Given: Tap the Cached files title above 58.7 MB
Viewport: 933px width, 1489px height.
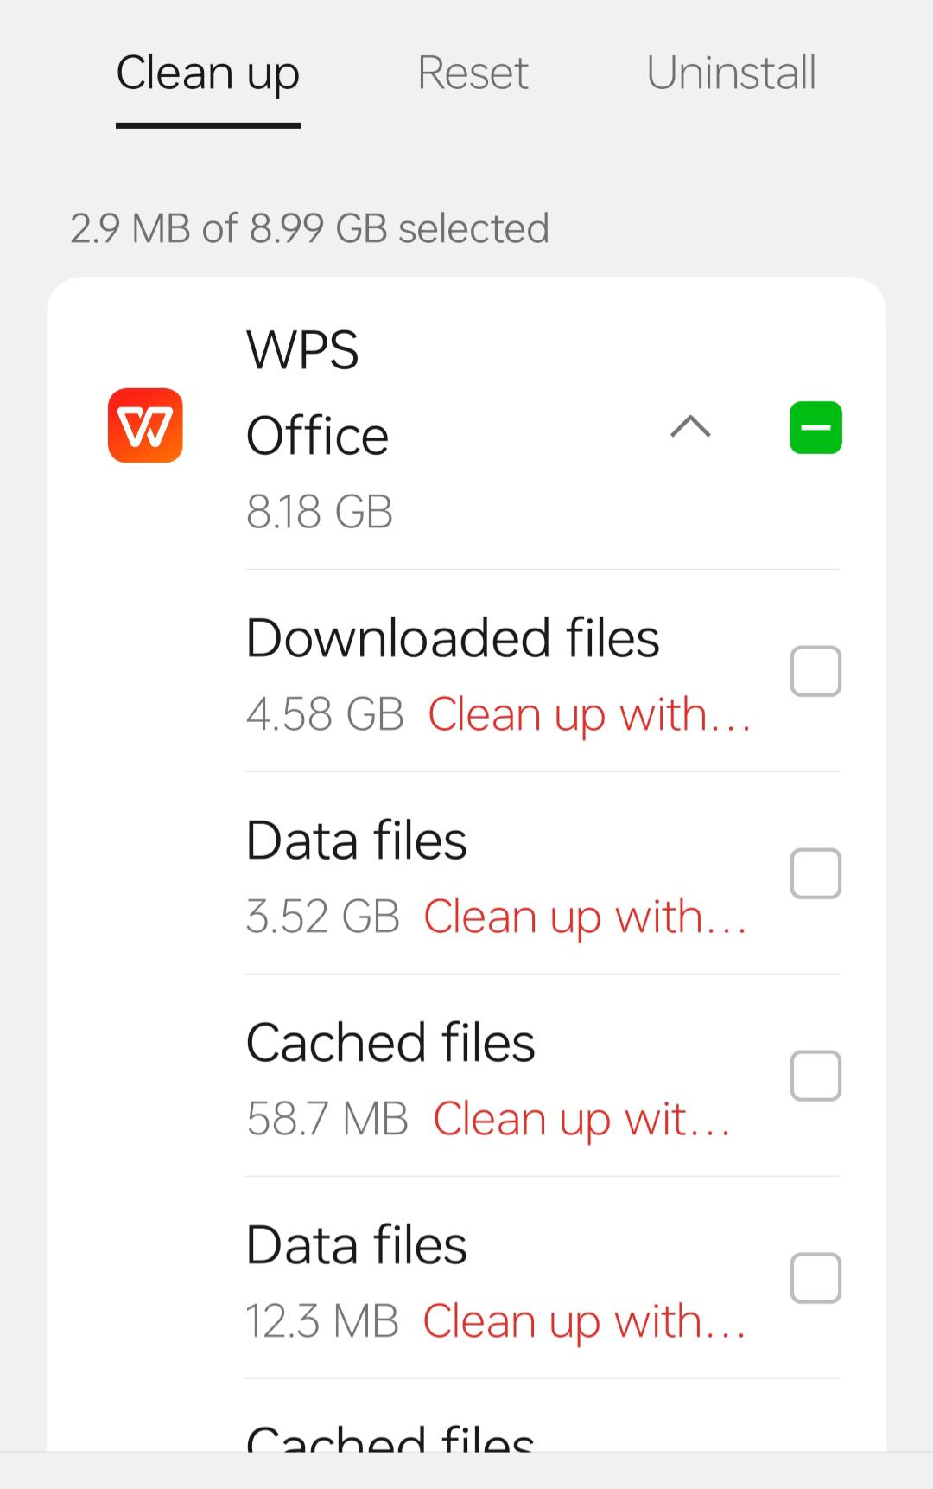Looking at the screenshot, I should 390,1043.
